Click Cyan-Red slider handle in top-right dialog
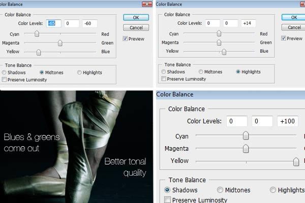The width and height of the screenshot is (305, 203). tap(219, 33)
